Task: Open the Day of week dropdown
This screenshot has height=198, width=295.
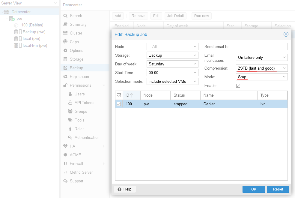Action: [195, 64]
